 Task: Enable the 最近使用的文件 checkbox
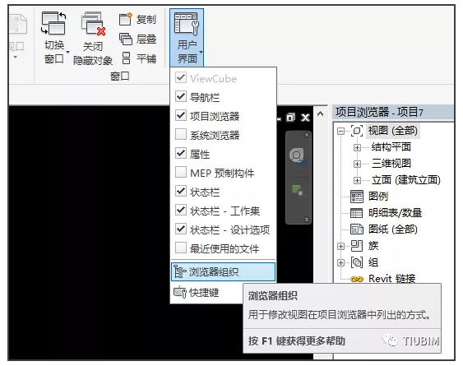(x=181, y=248)
